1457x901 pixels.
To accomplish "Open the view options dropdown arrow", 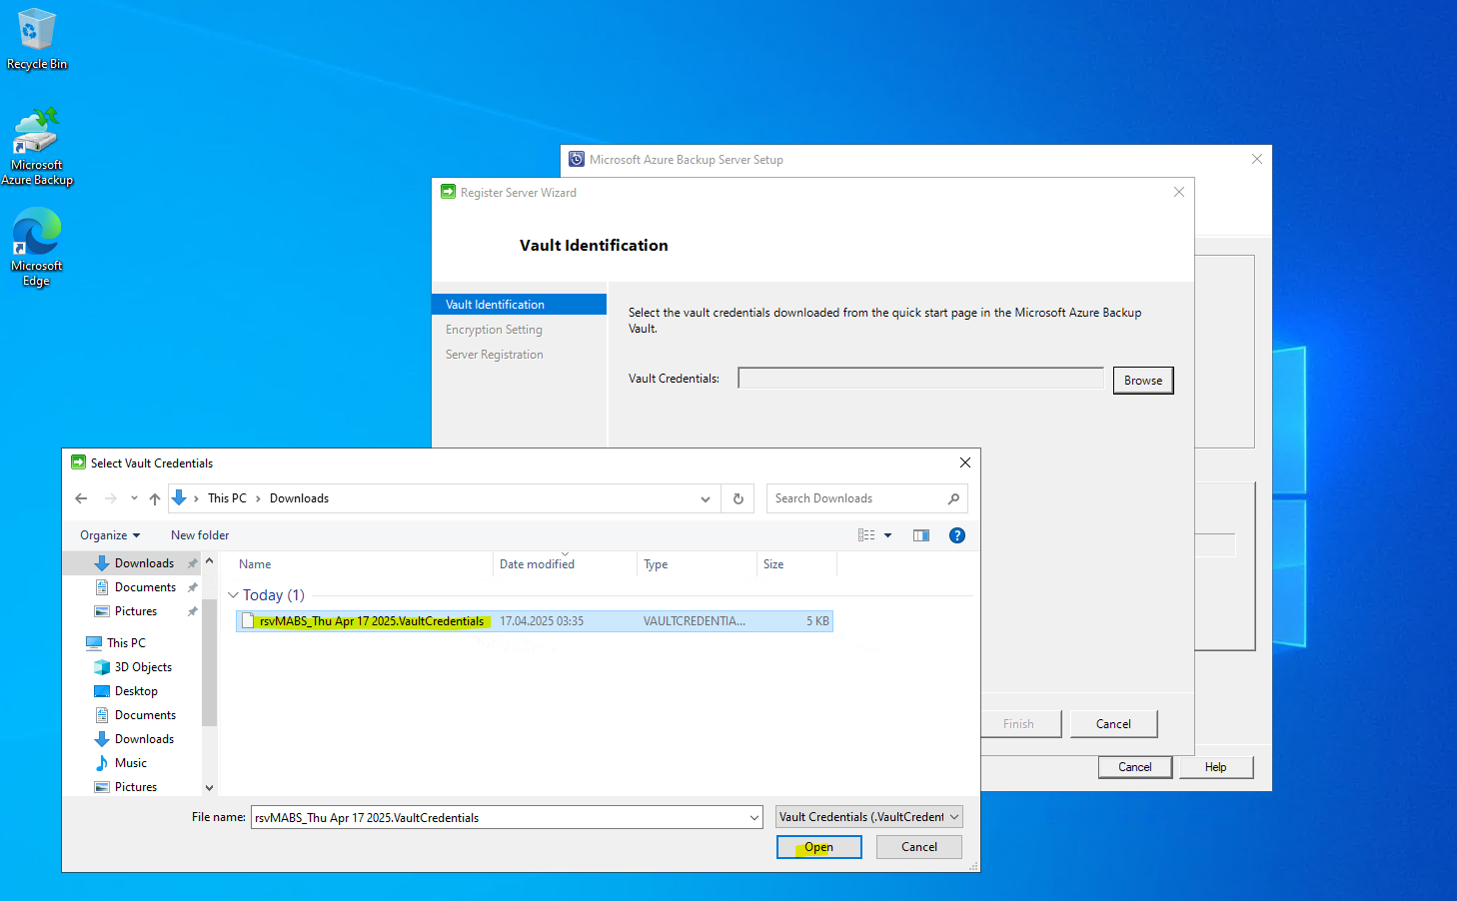I will [x=887, y=535].
